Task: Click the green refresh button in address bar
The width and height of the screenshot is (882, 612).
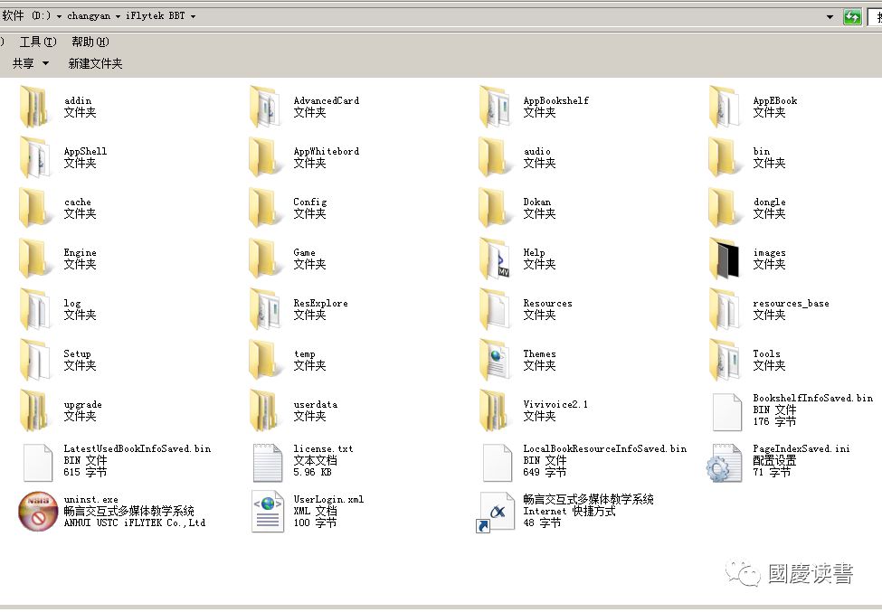Action: 852,17
